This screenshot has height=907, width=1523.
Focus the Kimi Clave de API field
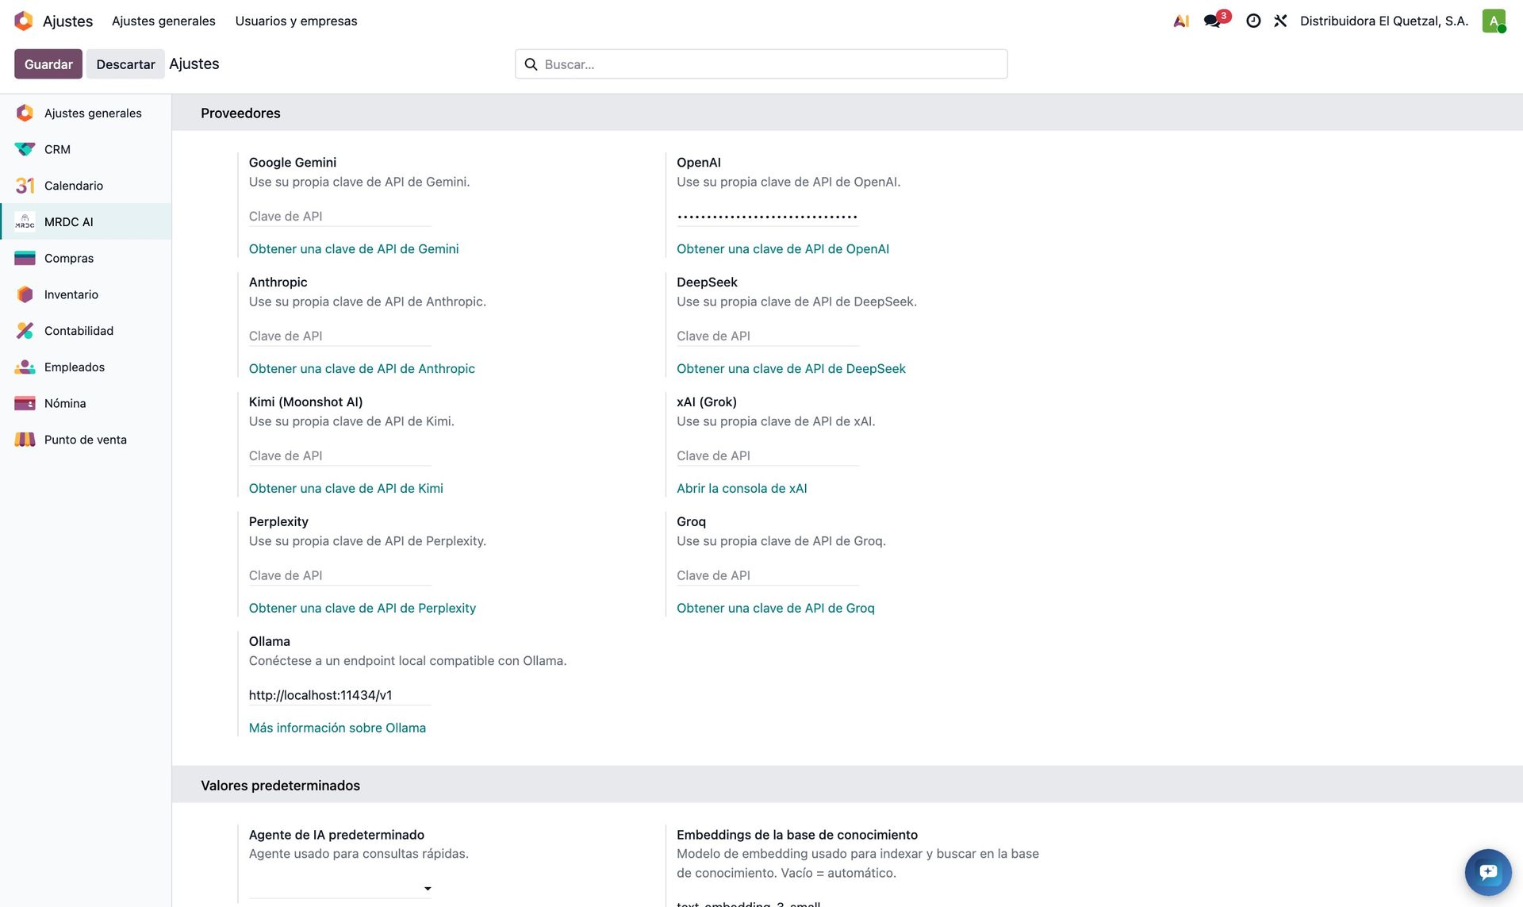click(x=340, y=455)
